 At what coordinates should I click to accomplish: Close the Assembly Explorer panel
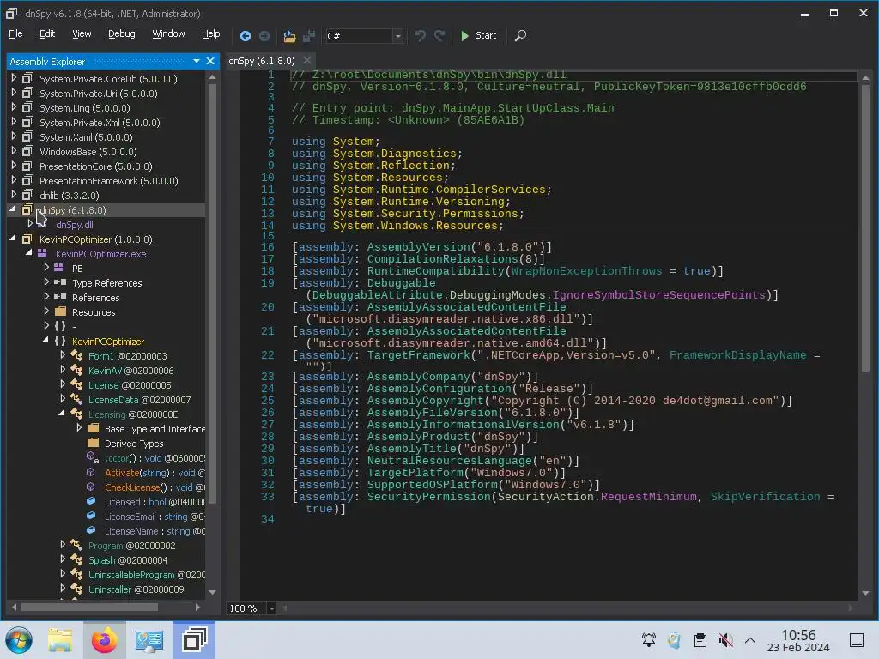point(210,61)
